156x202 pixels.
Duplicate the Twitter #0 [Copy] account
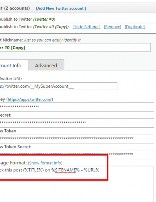point(135,27)
